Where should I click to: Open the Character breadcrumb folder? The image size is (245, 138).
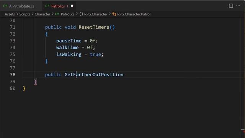coord(42,14)
